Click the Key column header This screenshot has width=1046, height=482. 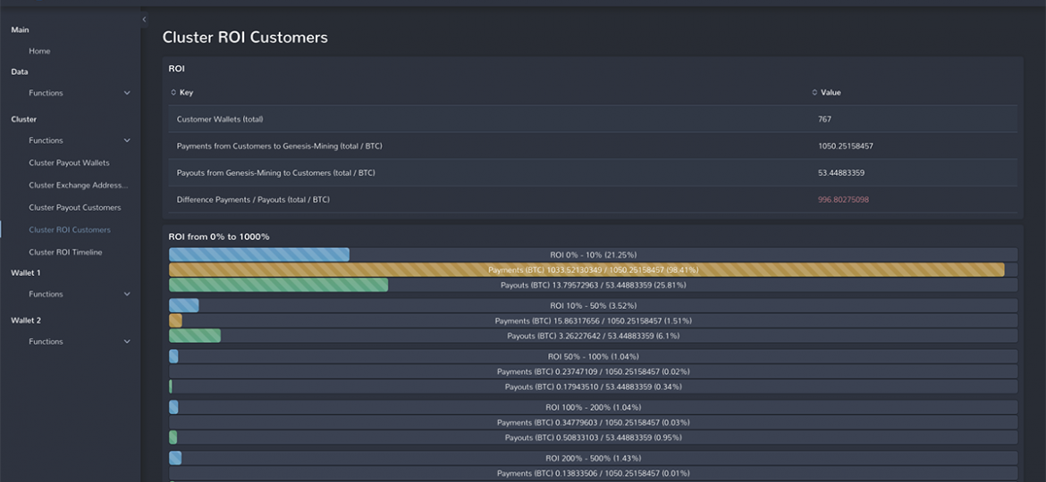tap(186, 93)
